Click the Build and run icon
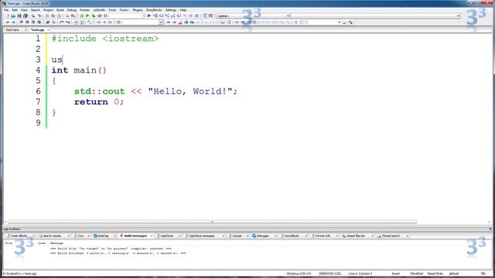 tap(94, 15)
